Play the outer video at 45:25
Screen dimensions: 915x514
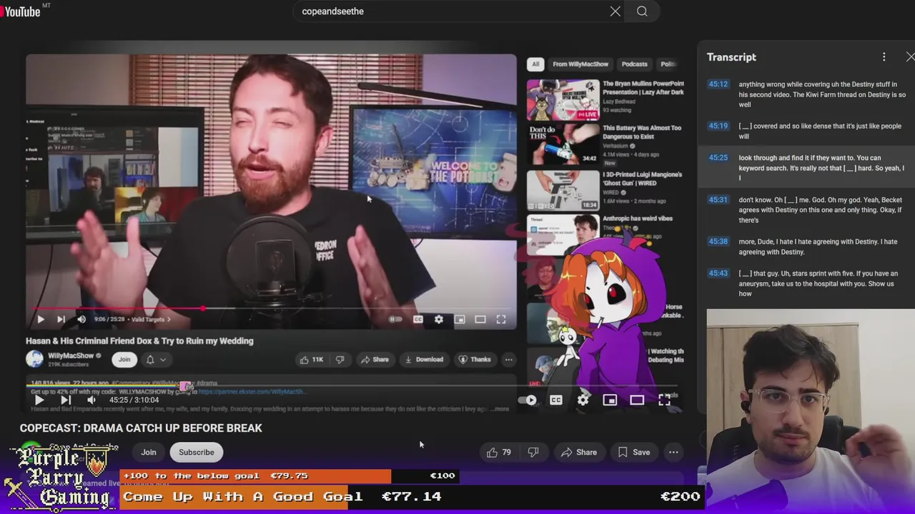click(x=39, y=400)
